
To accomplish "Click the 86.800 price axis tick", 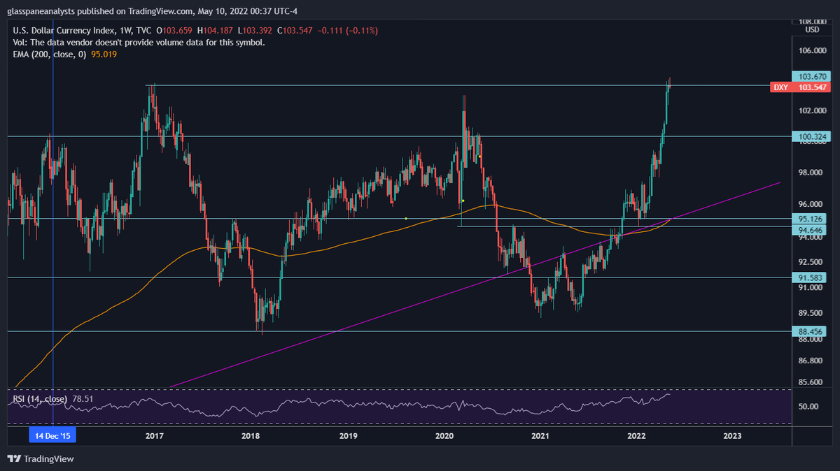I will click(812, 361).
